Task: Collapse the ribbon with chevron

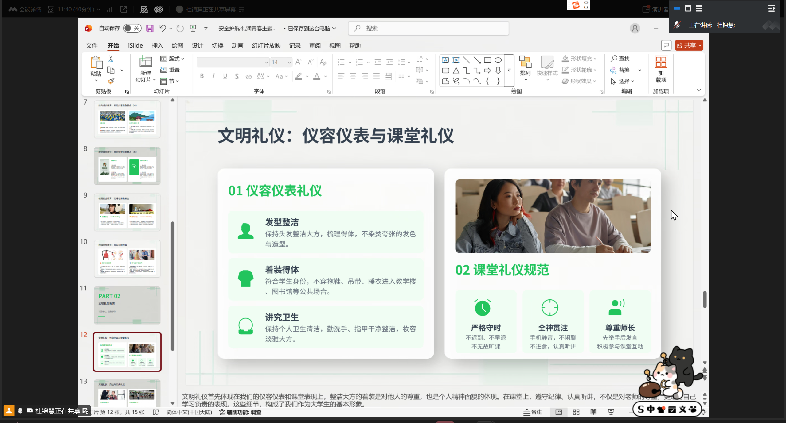Action: pos(698,90)
